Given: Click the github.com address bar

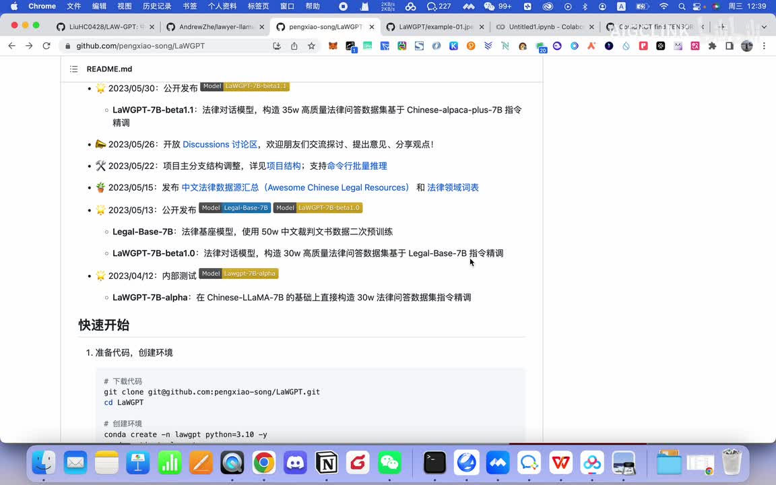Looking at the screenshot, I should click(168, 46).
